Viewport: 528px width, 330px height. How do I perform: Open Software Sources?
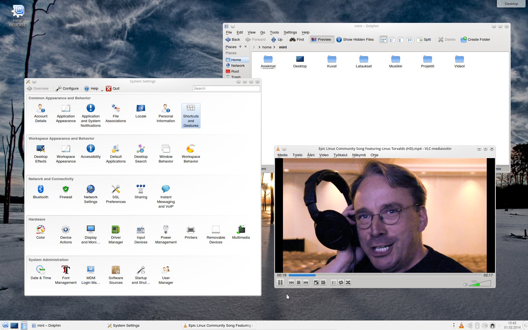(116, 275)
